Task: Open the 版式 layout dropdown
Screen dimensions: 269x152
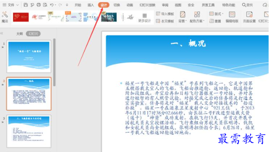Action: pos(216,14)
